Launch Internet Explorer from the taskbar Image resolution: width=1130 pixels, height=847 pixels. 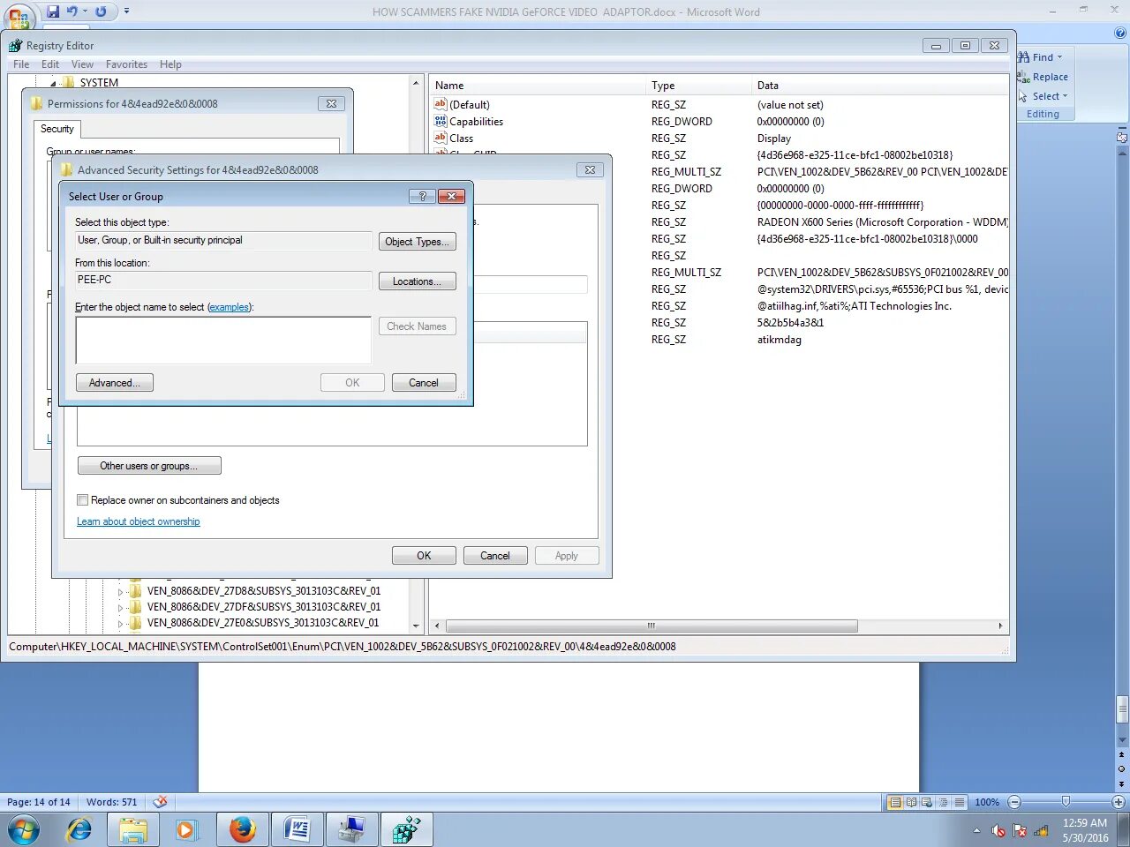tap(79, 830)
